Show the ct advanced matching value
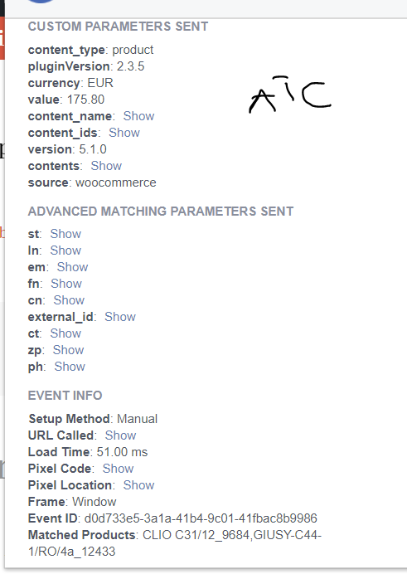 (x=65, y=333)
